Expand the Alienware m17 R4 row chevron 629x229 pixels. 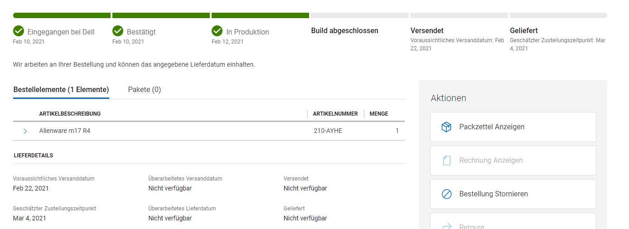click(x=25, y=131)
